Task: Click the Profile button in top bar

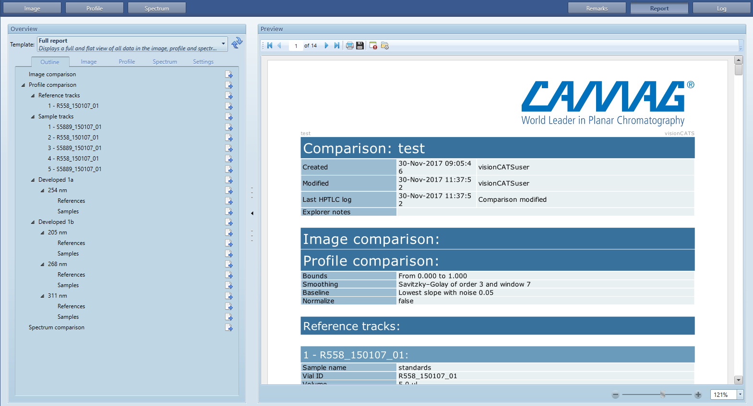Action: [x=95, y=8]
